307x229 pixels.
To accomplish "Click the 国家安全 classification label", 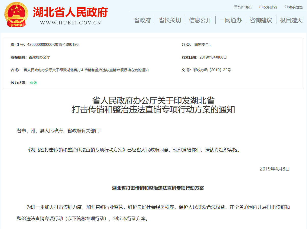I will 202,45.
